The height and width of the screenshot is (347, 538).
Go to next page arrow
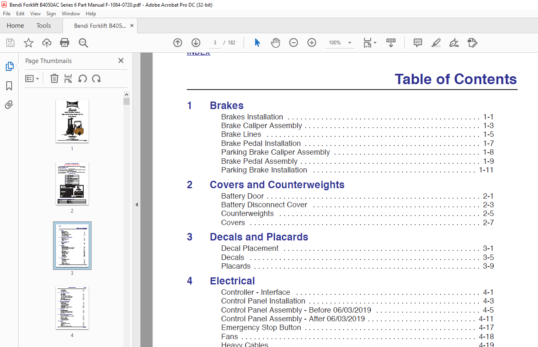[196, 43]
